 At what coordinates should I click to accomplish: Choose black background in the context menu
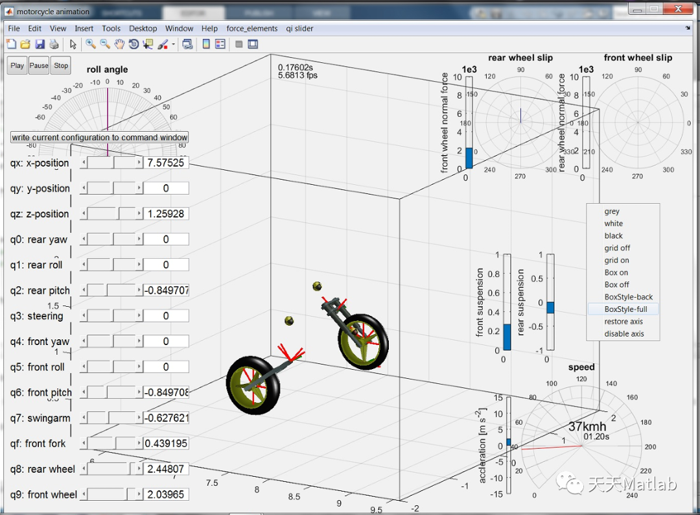623,235
